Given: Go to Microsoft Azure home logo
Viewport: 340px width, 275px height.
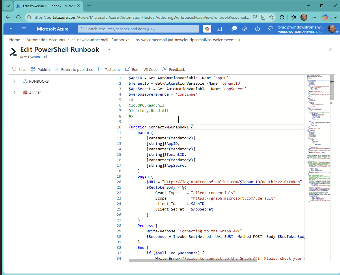Looking at the screenshot, I should 53,29.
